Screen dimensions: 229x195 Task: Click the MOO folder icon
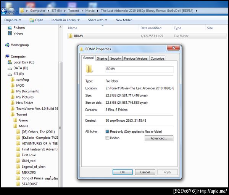point(13,86)
